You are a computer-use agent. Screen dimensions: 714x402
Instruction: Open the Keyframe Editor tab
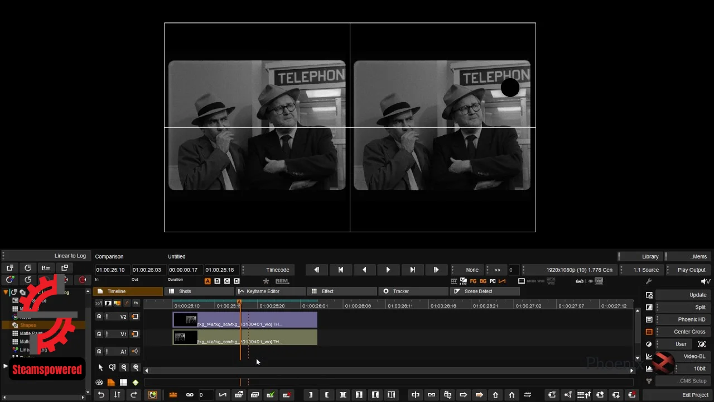271,291
